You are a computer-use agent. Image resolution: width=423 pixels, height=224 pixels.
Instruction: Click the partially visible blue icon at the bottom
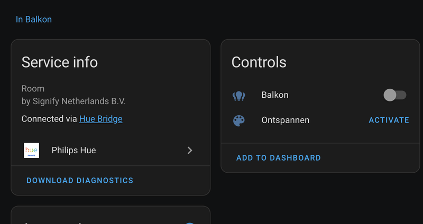point(190,222)
